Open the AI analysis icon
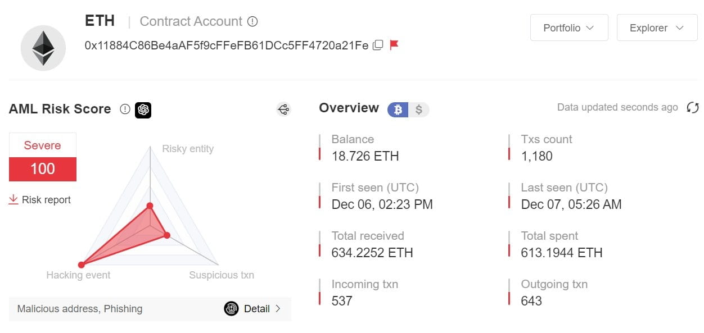The image size is (704, 333). click(x=143, y=110)
